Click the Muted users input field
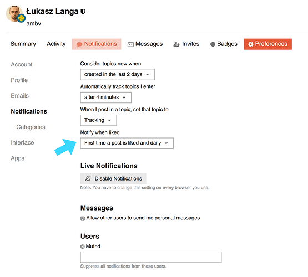 (151, 257)
